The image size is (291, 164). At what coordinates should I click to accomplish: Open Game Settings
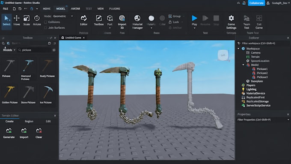231,22
